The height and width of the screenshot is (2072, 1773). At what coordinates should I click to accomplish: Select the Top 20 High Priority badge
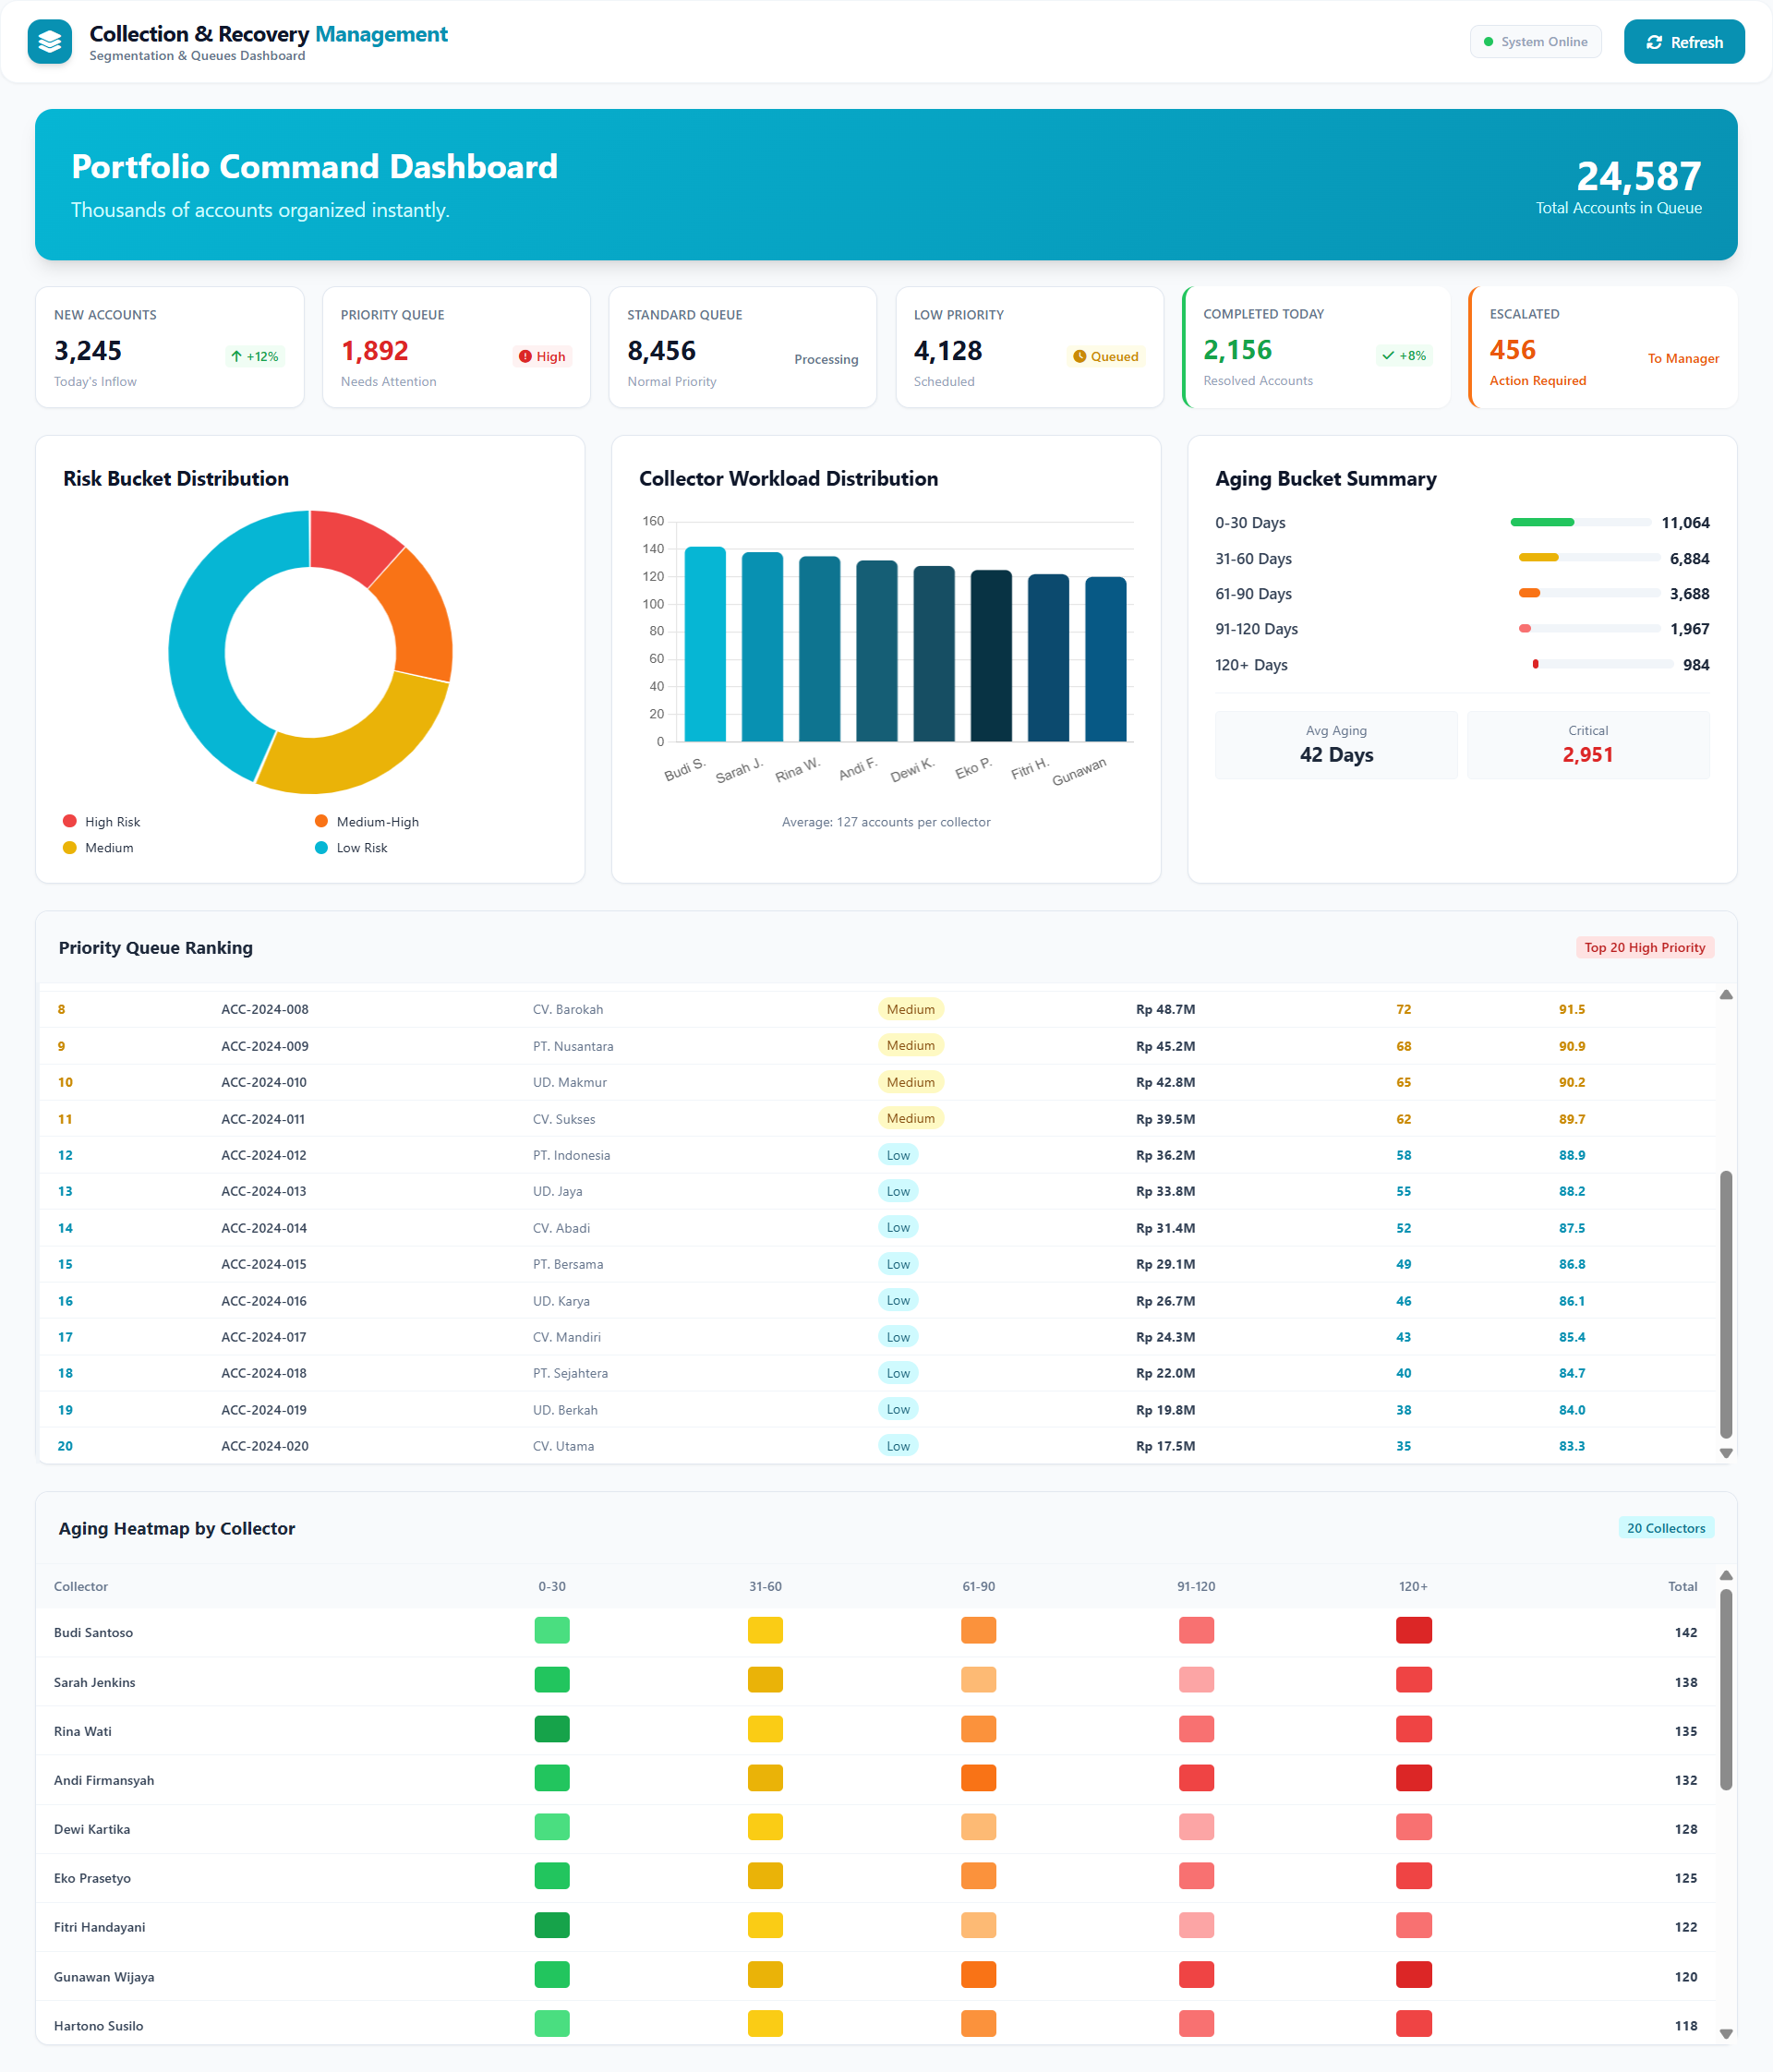[x=1644, y=947]
